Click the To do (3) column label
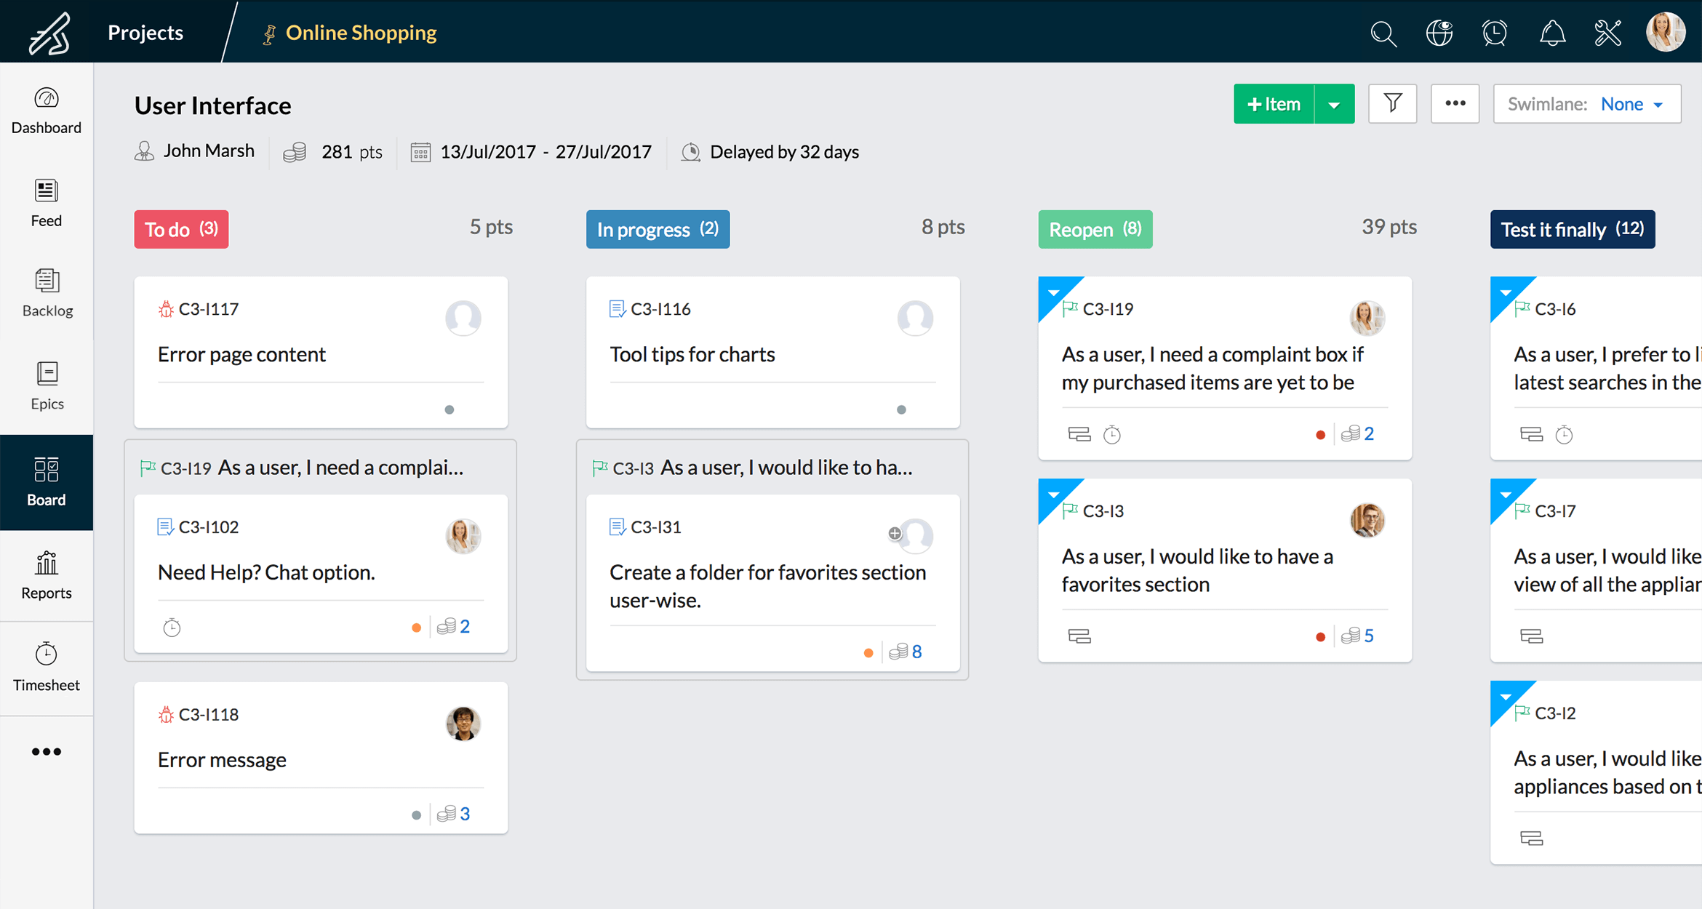Screen dimensions: 1702x909 (x=181, y=230)
